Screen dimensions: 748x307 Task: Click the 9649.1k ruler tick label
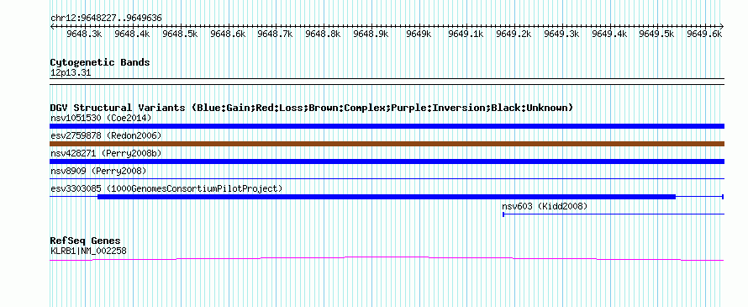coord(466,34)
